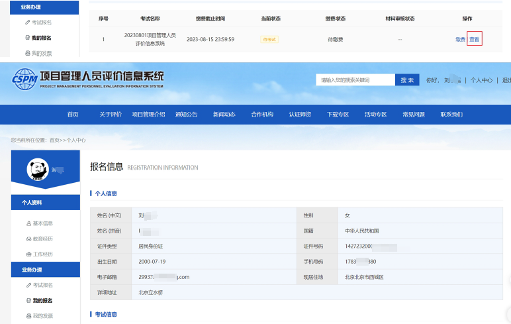The image size is (511, 324).
Task: Click 联系我们 in the navigation bar
Action: coord(451,115)
